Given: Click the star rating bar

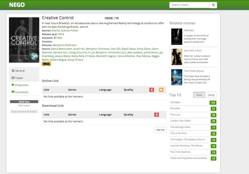Looking at the screenshot, I should coord(24,112).
